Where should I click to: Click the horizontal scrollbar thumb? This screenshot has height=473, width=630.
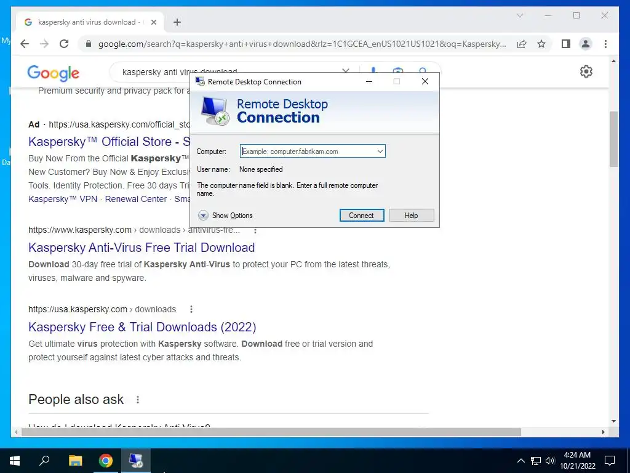271,432
